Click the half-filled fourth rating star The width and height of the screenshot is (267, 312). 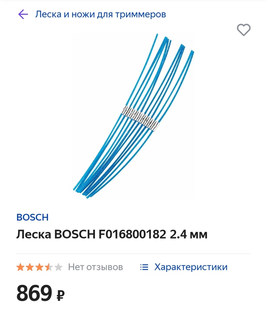(x=49, y=267)
